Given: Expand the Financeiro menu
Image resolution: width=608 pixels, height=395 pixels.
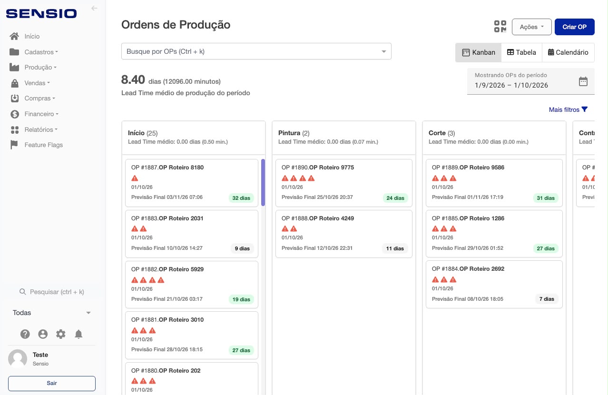Looking at the screenshot, I should coord(41,114).
